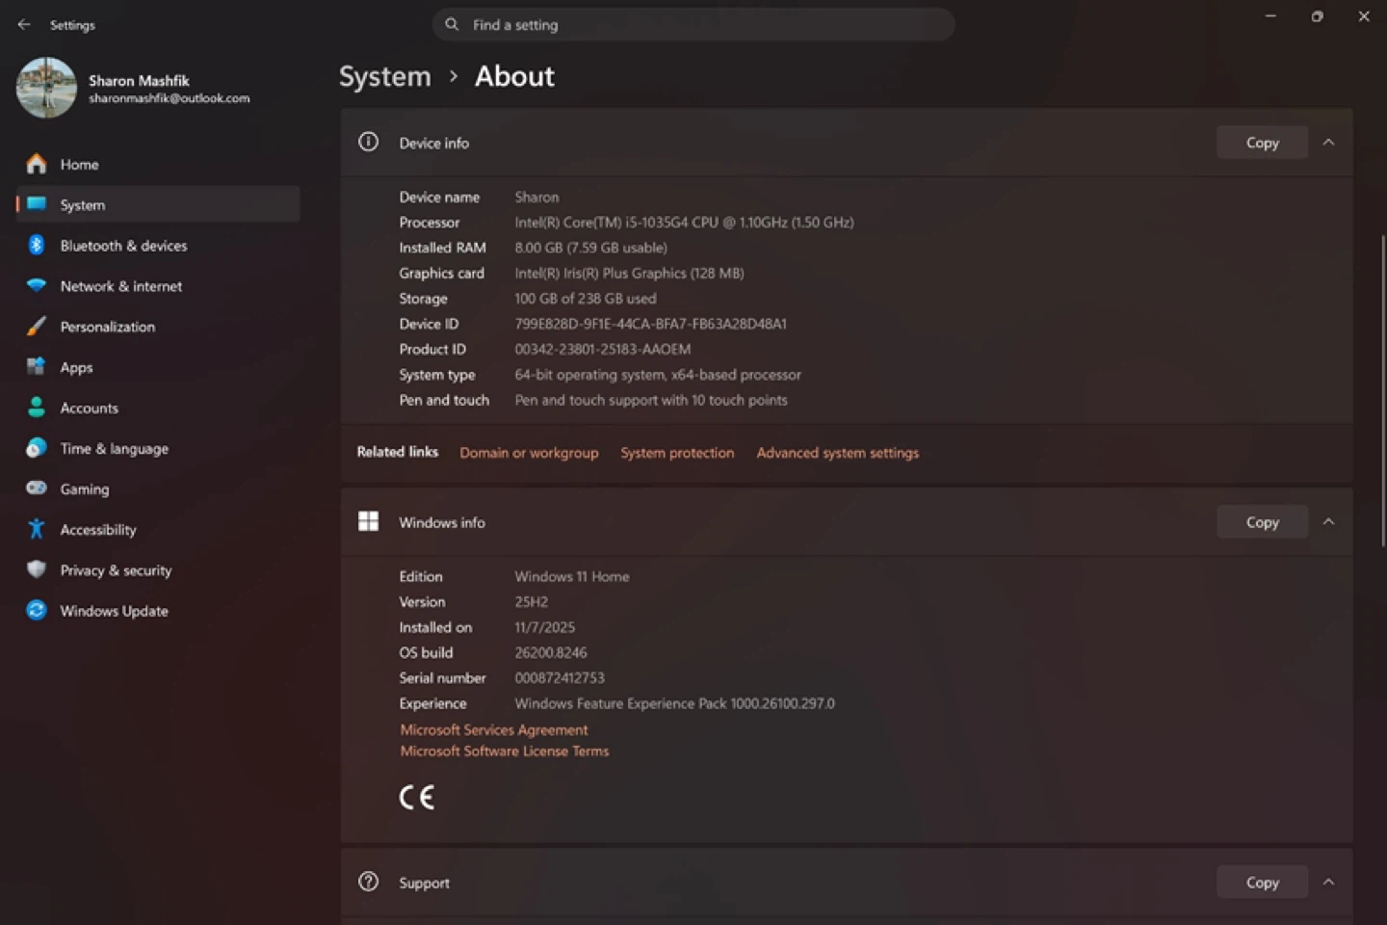1387x925 pixels.
Task: Click the CE certification mark
Action: 417,797
